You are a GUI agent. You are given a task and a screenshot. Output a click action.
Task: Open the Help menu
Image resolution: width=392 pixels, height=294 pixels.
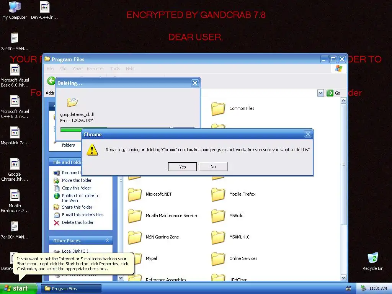click(130, 69)
